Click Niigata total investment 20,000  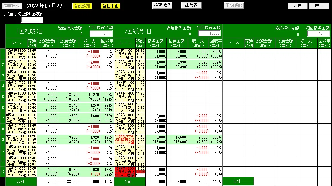click(x=159, y=182)
